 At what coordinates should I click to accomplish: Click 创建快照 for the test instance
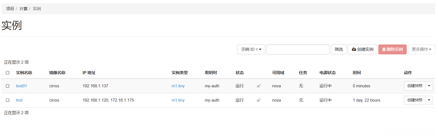click(x=415, y=100)
